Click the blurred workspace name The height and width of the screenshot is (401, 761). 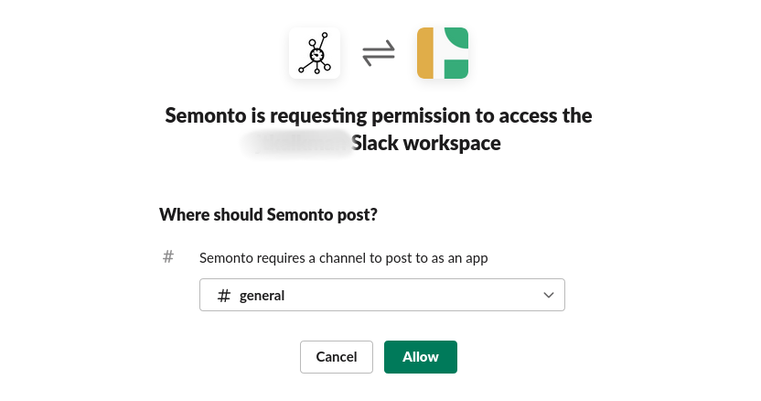coord(297,144)
